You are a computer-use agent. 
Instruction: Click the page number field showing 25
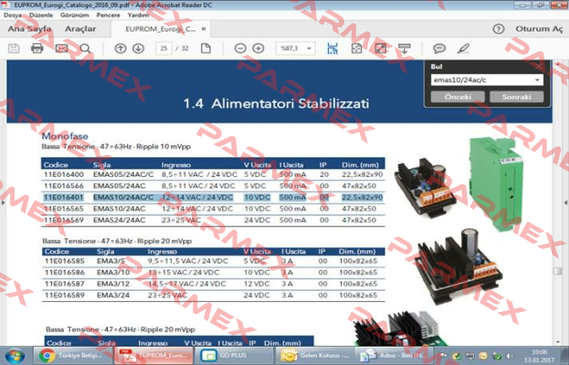point(163,48)
